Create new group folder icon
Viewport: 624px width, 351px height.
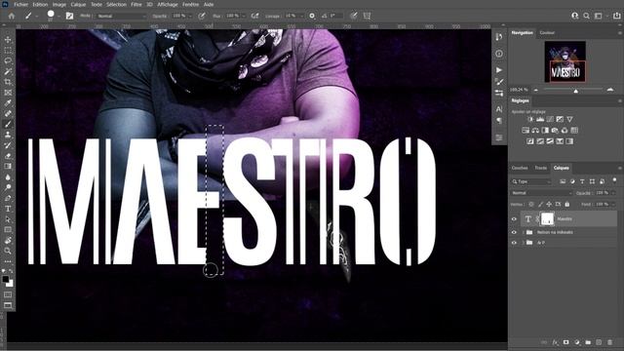tap(588, 342)
